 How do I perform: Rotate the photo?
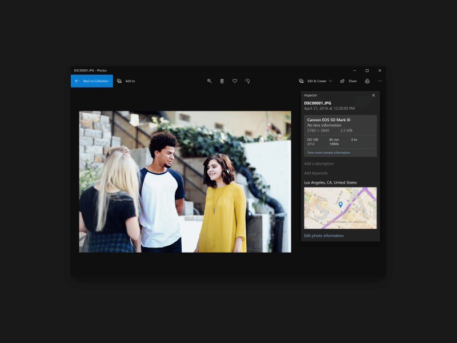[247, 81]
